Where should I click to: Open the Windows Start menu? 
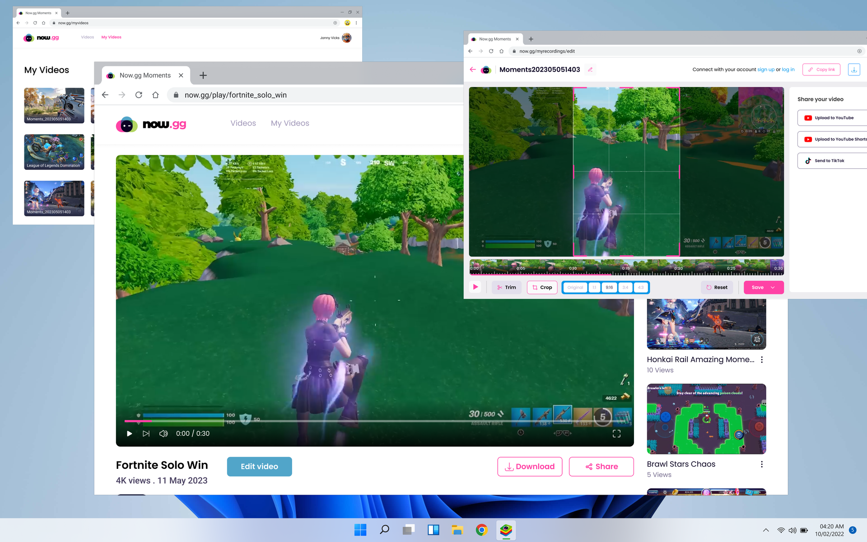(360, 530)
